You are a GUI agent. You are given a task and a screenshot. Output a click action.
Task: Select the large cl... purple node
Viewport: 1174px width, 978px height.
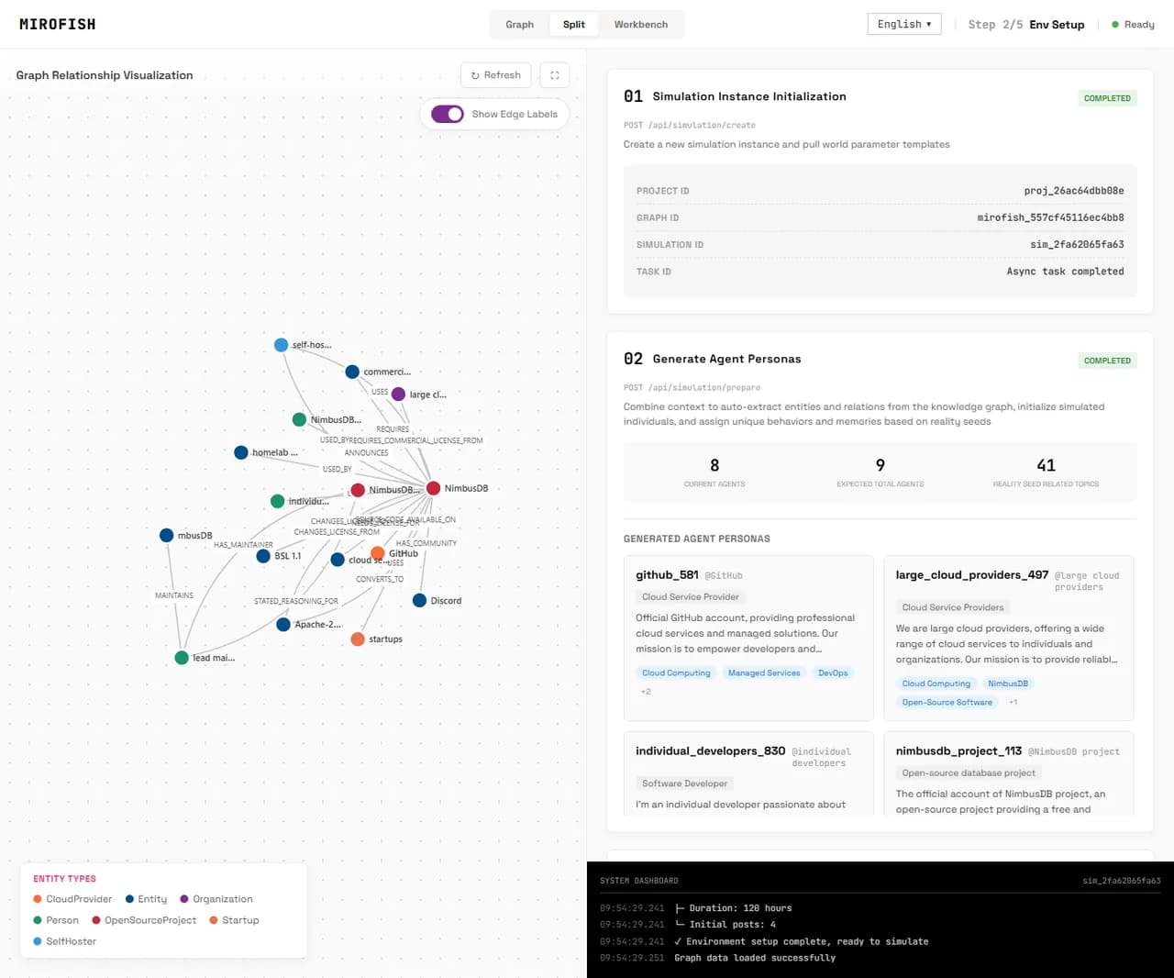point(398,395)
